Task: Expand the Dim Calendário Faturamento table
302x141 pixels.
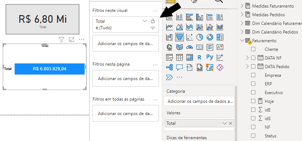Action: (x=242, y=23)
